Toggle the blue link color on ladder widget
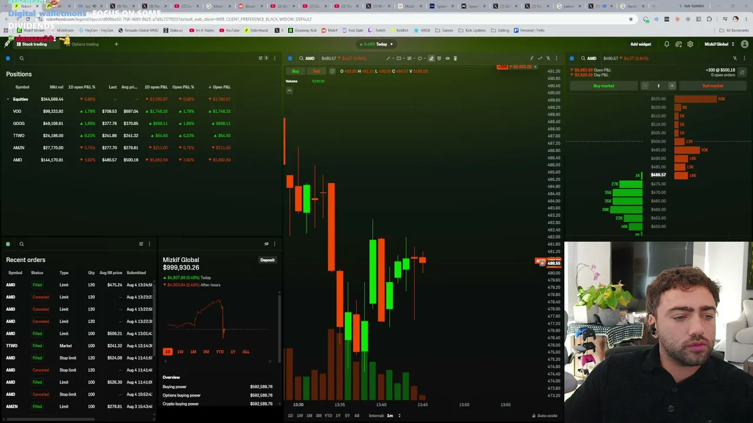This screenshot has height=423, width=753. (571, 58)
